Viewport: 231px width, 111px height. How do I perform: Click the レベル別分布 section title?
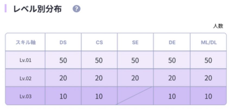tap(38, 9)
